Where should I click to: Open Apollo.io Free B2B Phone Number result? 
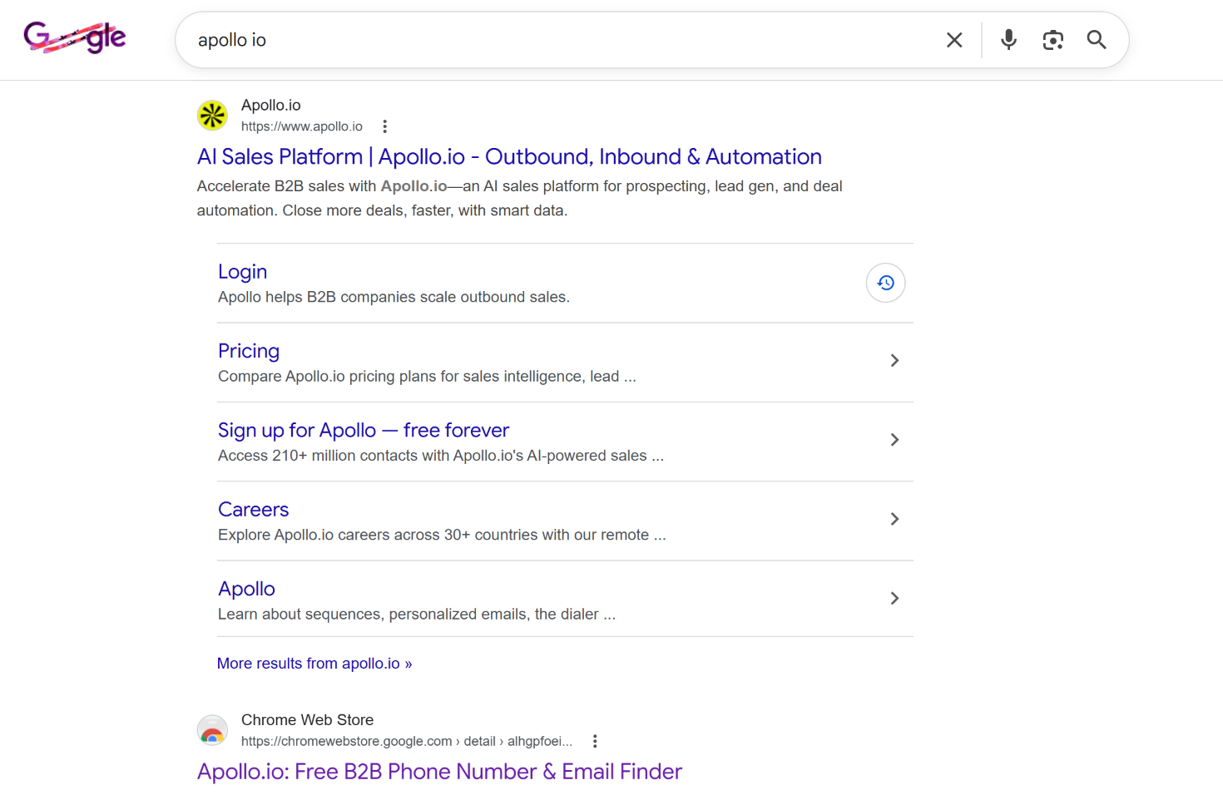click(x=439, y=772)
